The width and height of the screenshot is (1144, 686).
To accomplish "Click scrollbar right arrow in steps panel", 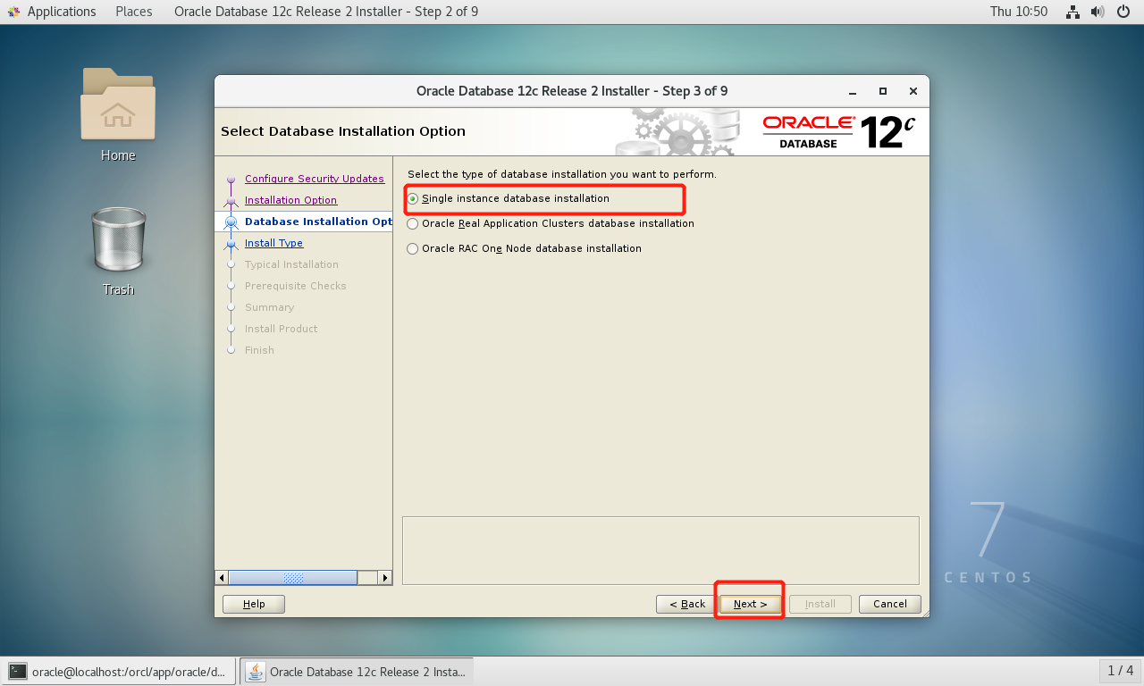I will click(385, 578).
